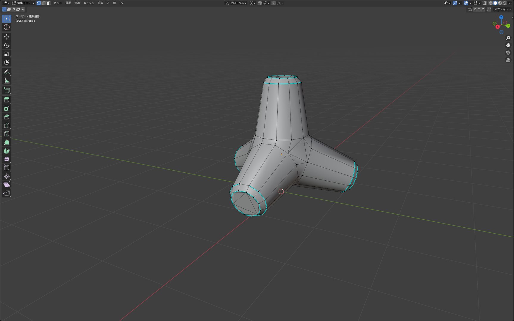The width and height of the screenshot is (514, 321).
Task: Switch to material preview shading
Action: 500,3
